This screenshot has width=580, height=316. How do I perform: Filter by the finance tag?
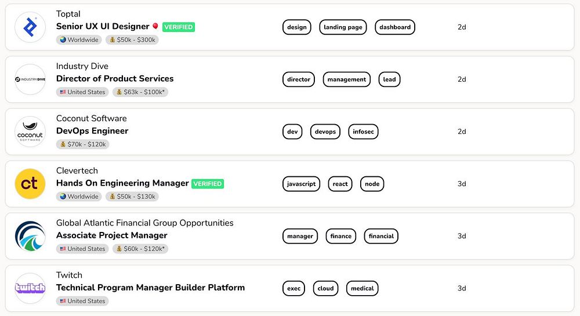tap(341, 236)
